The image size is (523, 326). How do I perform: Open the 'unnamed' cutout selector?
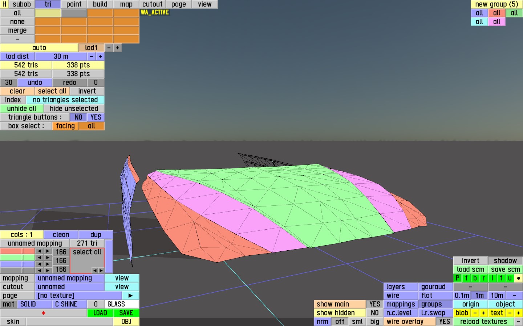coord(70,287)
